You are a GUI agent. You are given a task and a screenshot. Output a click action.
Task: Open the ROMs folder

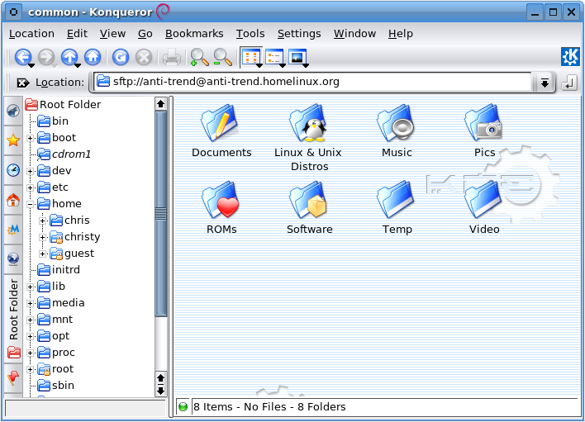pyautogui.click(x=221, y=207)
